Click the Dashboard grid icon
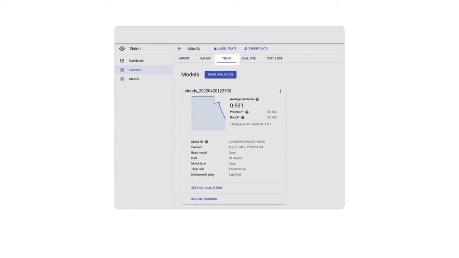Image resolution: width=459 pixels, height=258 pixels. coord(122,61)
